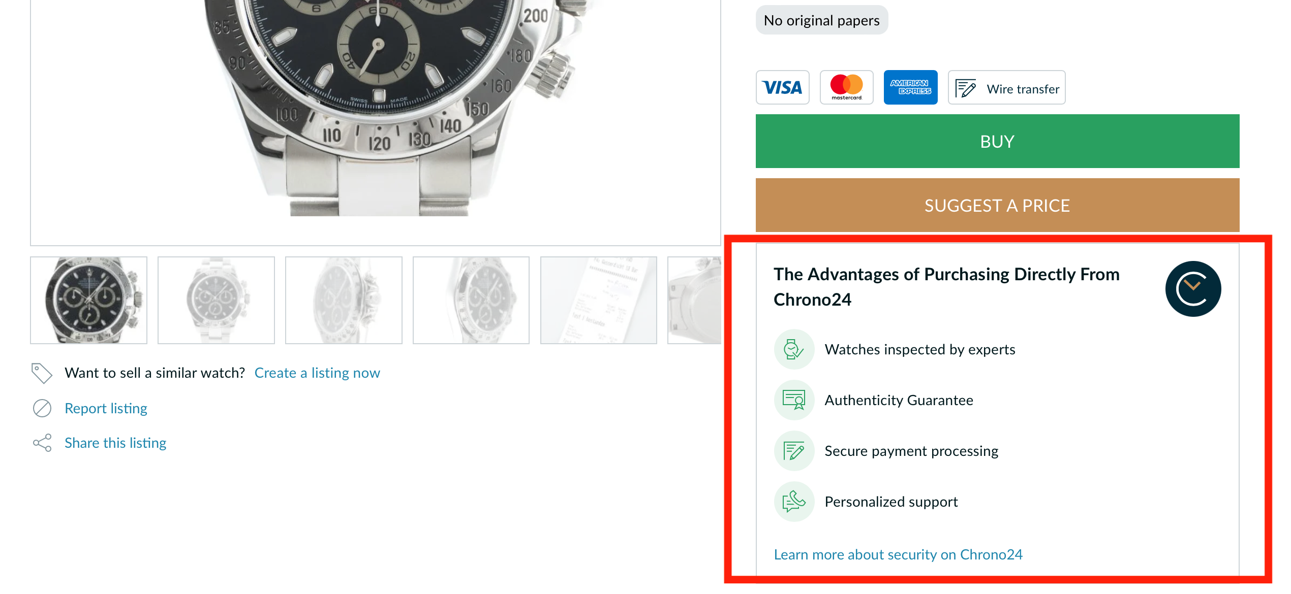Image resolution: width=1291 pixels, height=594 pixels.
Task: Click the Personalized support icon
Action: tap(794, 502)
